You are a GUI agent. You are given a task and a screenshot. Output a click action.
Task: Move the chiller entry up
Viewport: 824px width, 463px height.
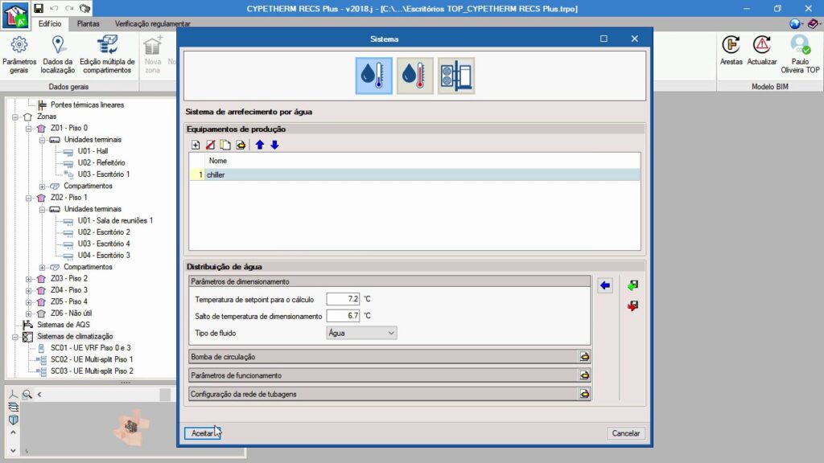click(259, 145)
